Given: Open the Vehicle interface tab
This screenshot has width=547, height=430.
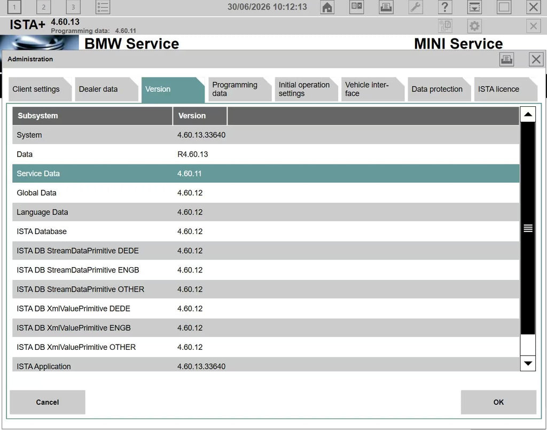Looking at the screenshot, I should click(372, 89).
